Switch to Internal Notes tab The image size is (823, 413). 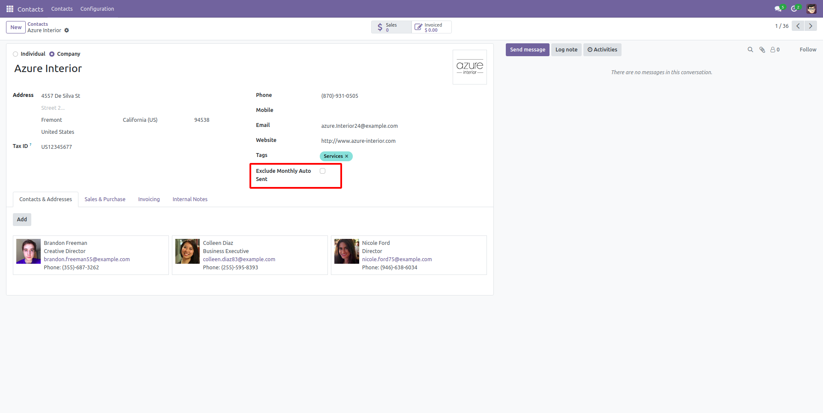point(190,199)
